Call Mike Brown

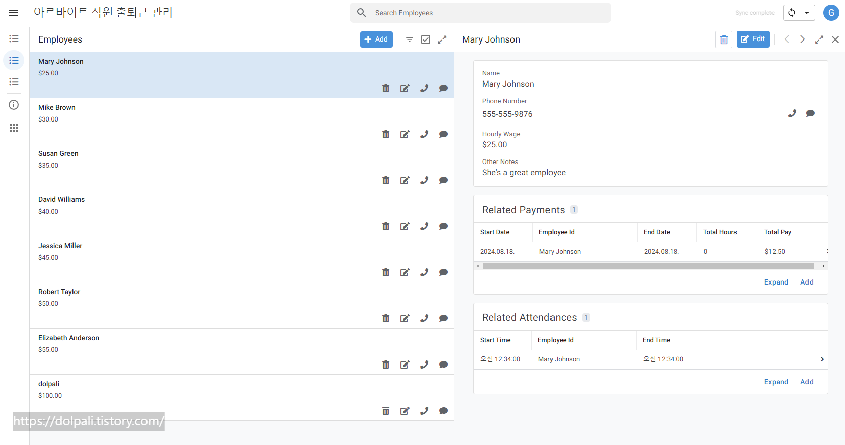click(424, 134)
